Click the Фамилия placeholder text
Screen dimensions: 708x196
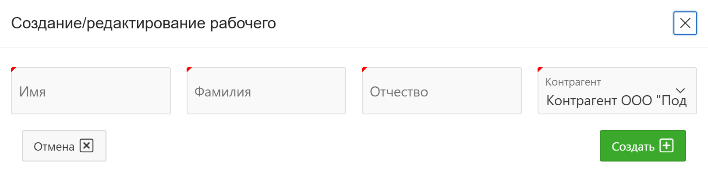(x=223, y=92)
